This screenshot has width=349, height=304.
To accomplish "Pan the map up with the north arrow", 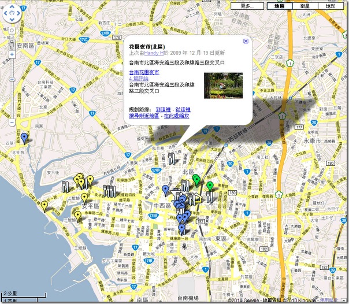I will 12,7.
